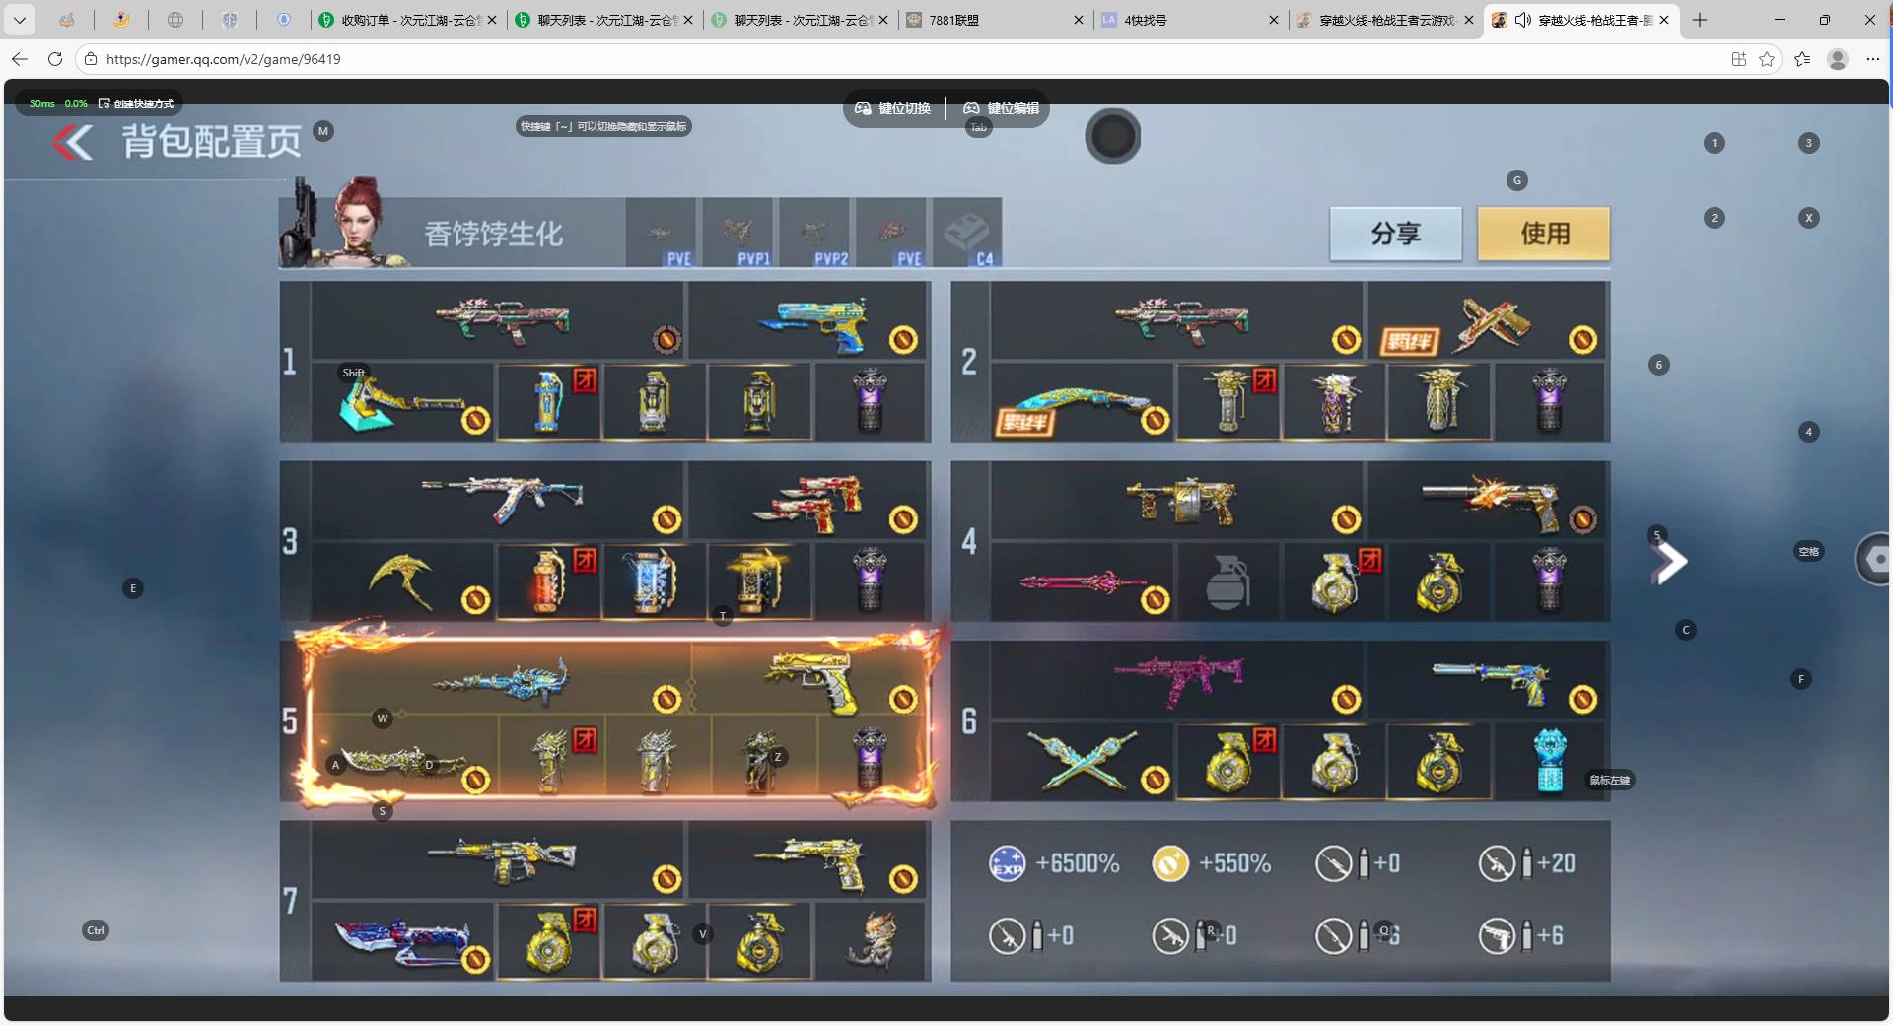Image resolution: width=1893 pixels, height=1025 pixels.
Task: Select loadout 1's axe melee weapon
Action: click(x=402, y=402)
